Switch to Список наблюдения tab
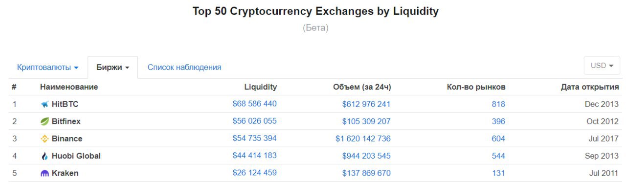Viewport: 626px width, 184px height. coord(184,68)
